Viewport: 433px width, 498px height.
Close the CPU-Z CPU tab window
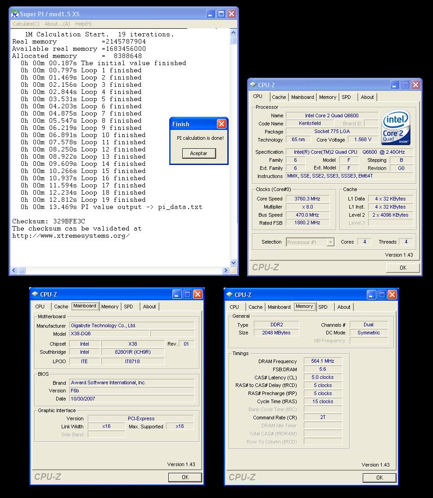[415, 85]
